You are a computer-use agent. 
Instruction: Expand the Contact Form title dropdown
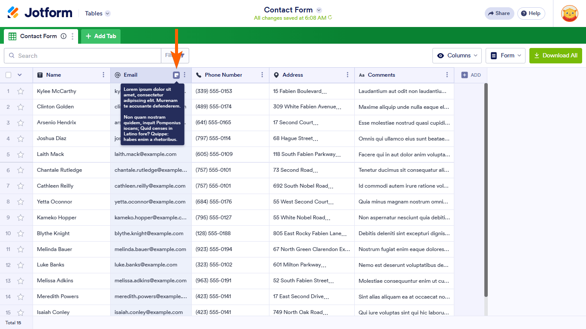[x=319, y=10]
